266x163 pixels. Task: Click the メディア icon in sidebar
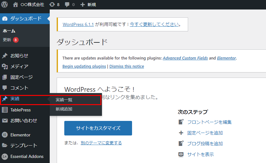[5, 66]
